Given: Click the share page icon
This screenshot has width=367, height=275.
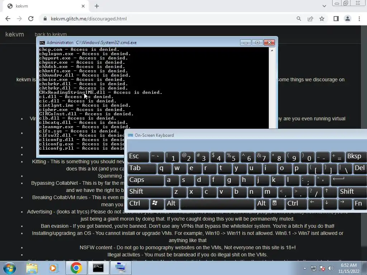Looking at the screenshot, I should point(310,19).
